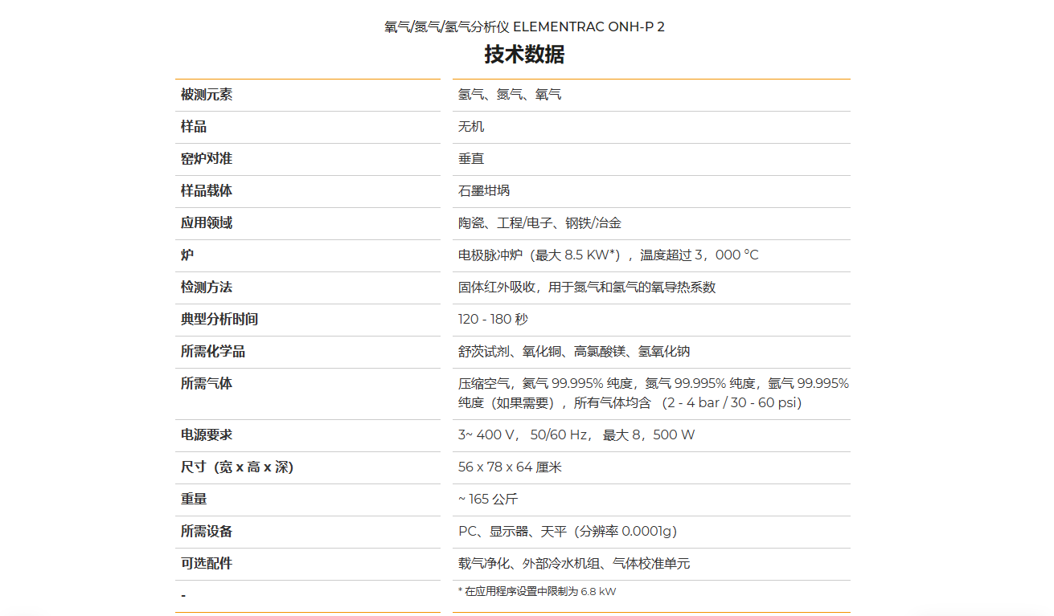This screenshot has width=1054, height=616.
Task: Select the 被测元素 row label
Action: pos(207,95)
